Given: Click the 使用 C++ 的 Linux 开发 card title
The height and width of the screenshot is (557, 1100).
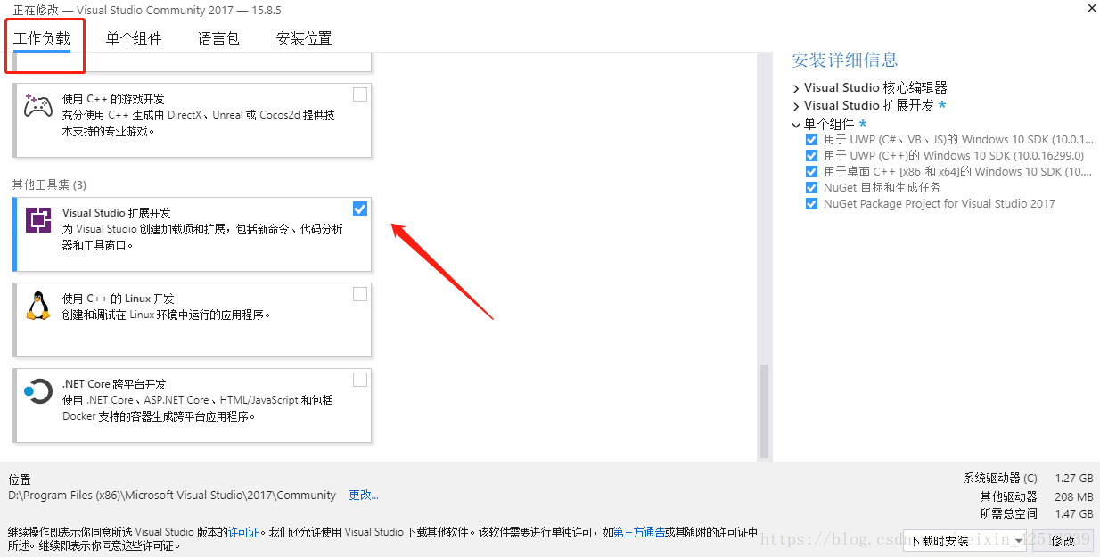Looking at the screenshot, I should tap(119, 299).
